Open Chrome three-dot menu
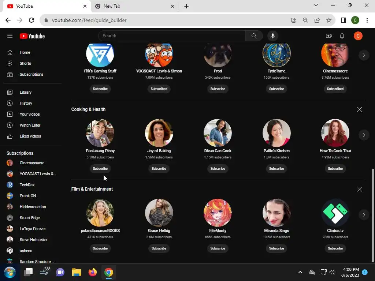The height and width of the screenshot is (281, 375). click(367, 20)
